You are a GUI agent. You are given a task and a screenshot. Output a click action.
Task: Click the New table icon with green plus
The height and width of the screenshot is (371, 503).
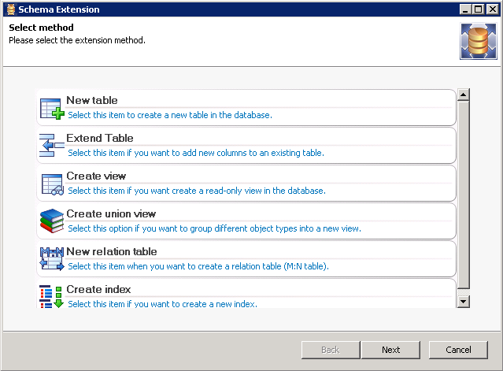click(x=52, y=109)
